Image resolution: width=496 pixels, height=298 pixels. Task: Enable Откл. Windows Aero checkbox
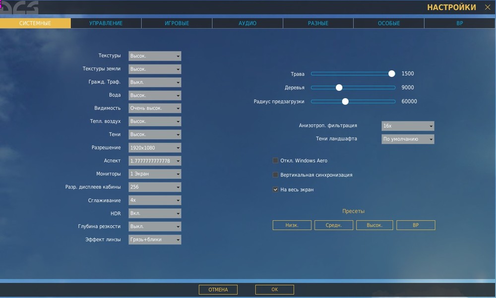[x=275, y=160]
